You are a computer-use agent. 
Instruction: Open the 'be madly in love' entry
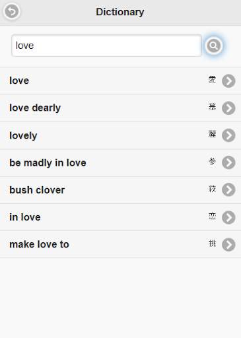click(x=48, y=163)
